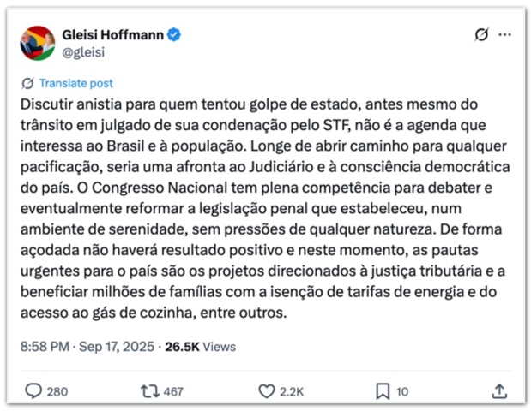Click the Gleisi Hoffmann display name
This screenshot has height=411, width=531.
pos(112,34)
